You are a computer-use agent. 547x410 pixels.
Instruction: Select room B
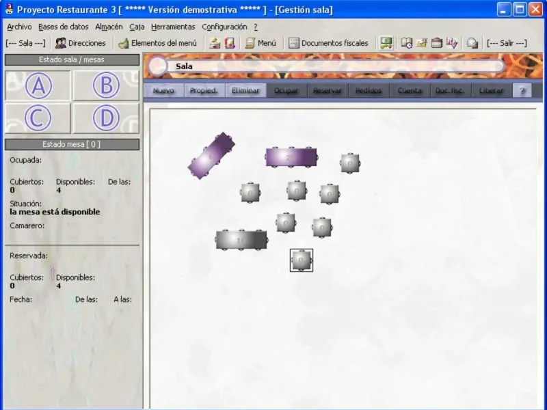tap(106, 86)
